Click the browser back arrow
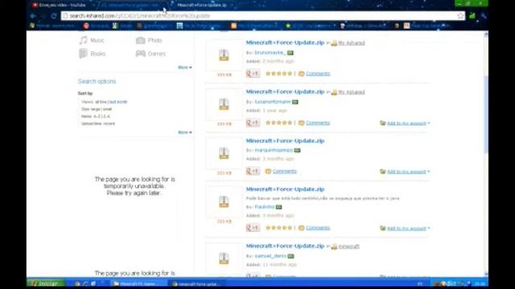The height and width of the screenshot is (289, 515). click(33, 16)
